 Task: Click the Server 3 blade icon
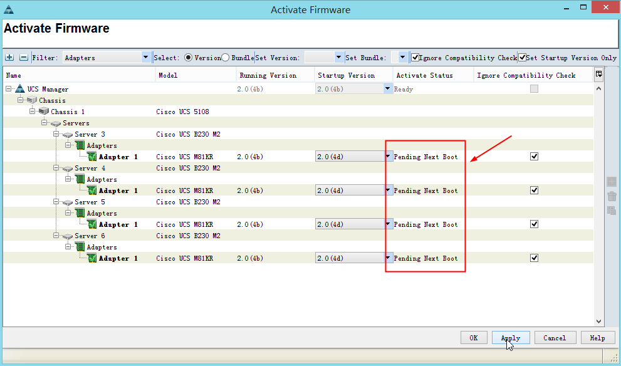pos(67,135)
